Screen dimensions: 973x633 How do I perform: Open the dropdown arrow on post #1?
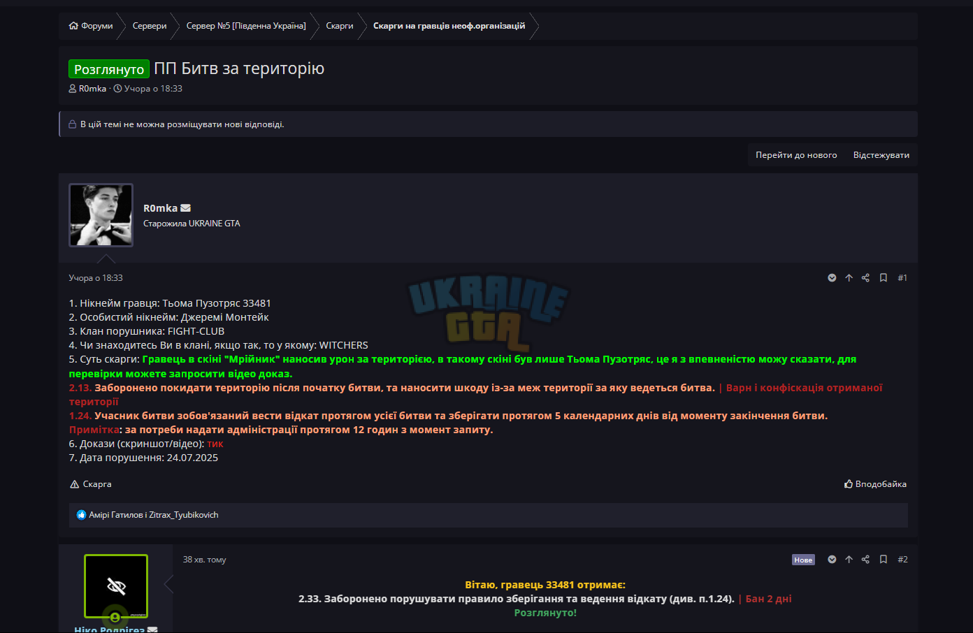pos(832,278)
